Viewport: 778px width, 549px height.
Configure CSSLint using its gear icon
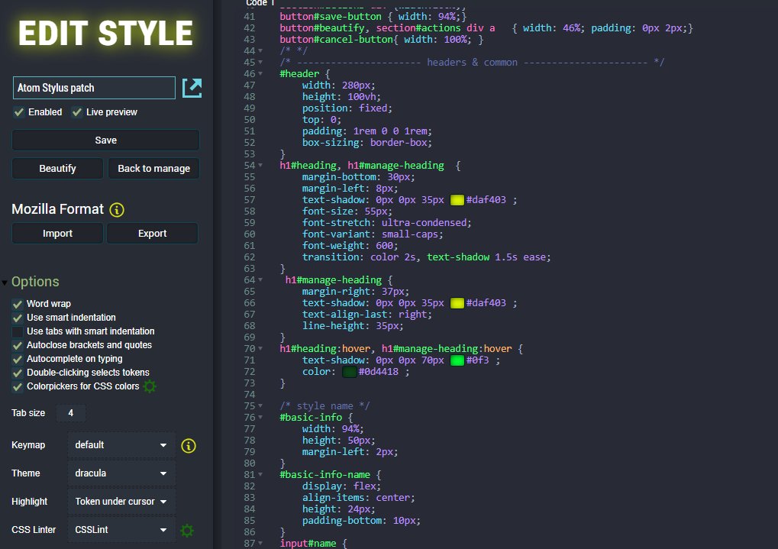[187, 530]
